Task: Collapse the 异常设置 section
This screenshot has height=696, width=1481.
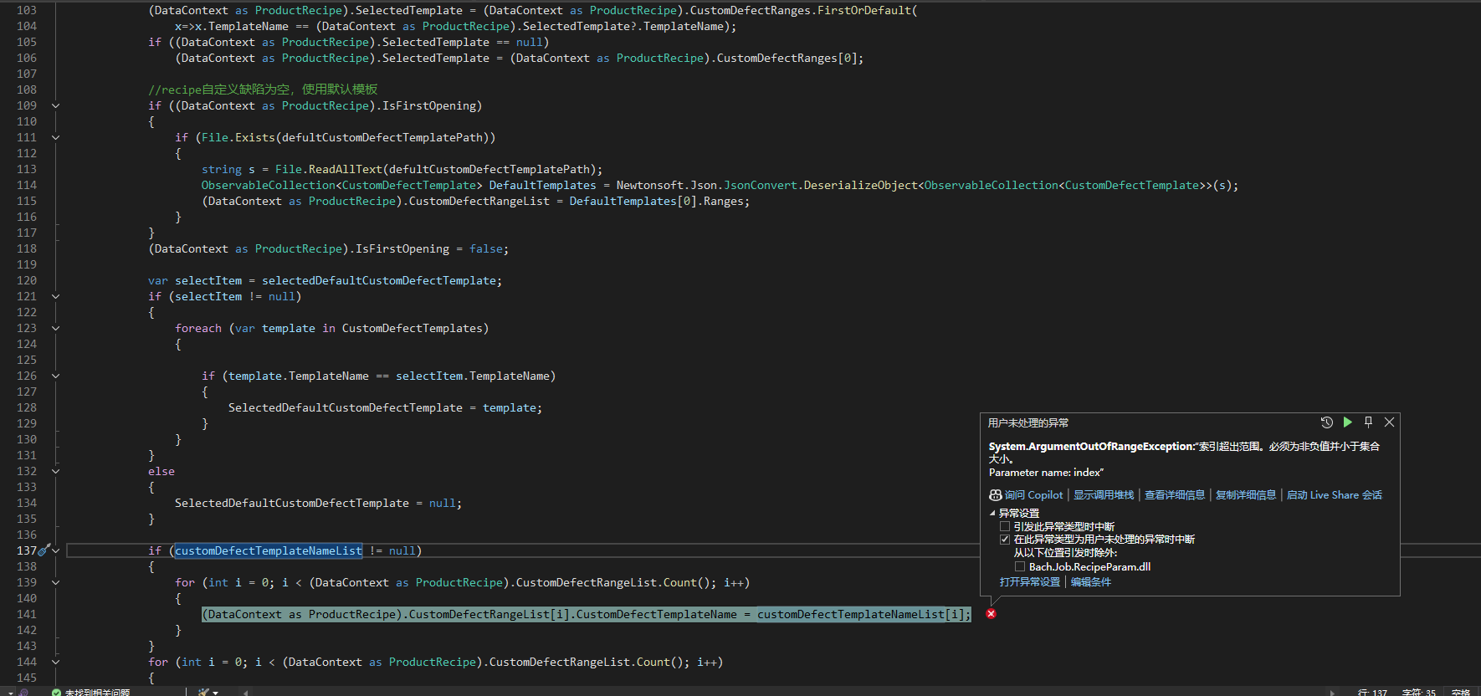Action: point(992,514)
